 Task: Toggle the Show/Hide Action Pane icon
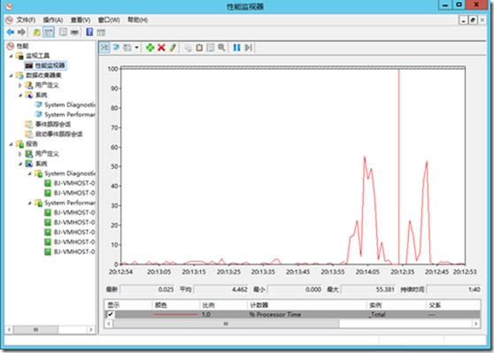(x=101, y=32)
